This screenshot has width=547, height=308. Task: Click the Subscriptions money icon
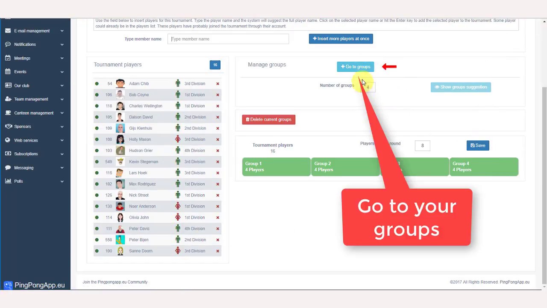pos(8,154)
